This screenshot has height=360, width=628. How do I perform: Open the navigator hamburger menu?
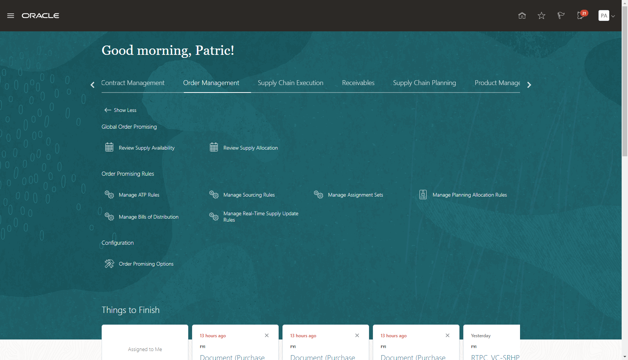(x=10, y=15)
